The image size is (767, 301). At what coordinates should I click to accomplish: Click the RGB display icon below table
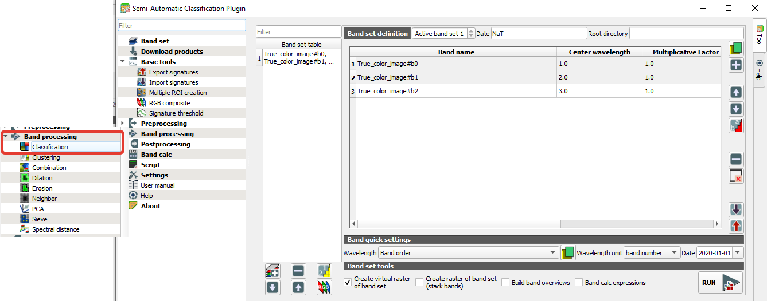click(324, 287)
